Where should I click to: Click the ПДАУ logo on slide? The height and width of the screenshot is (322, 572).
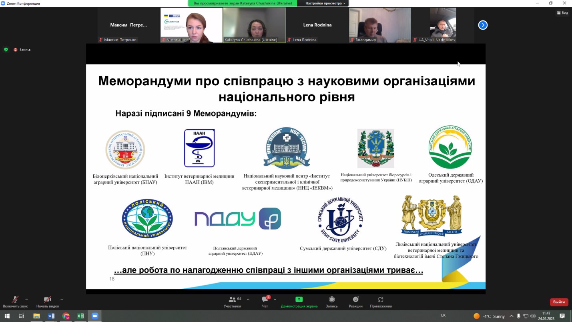(x=238, y=219)
